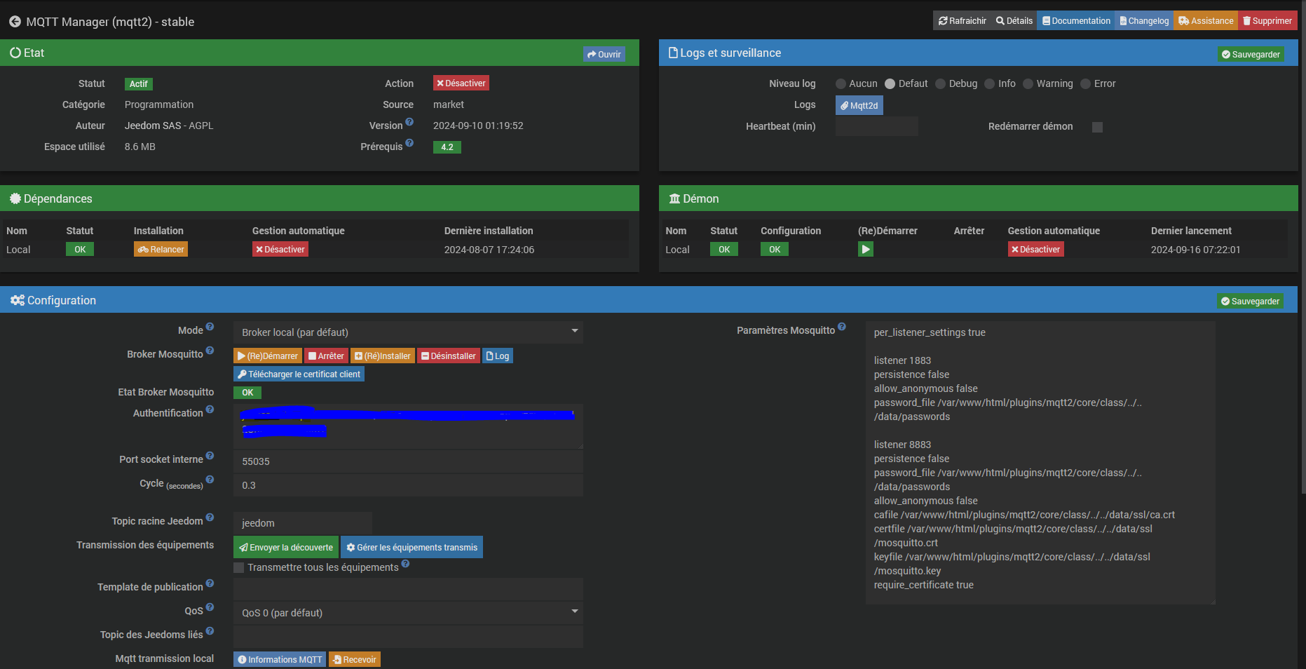This screenshot has width=1306, height=669.
Task: Click the orange Recevoir button
Action: click(x=355, y=659)
